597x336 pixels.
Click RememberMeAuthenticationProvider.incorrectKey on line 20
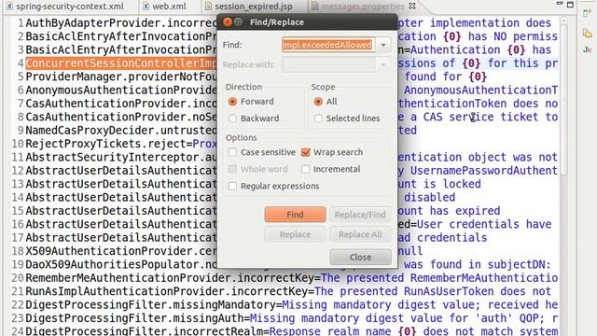(170, 278)
